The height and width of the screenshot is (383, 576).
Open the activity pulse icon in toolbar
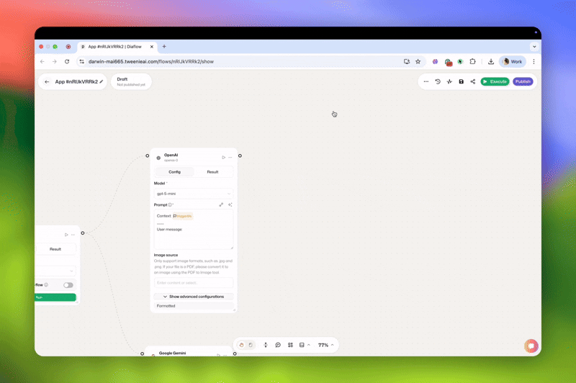click(x=449, y=81)
